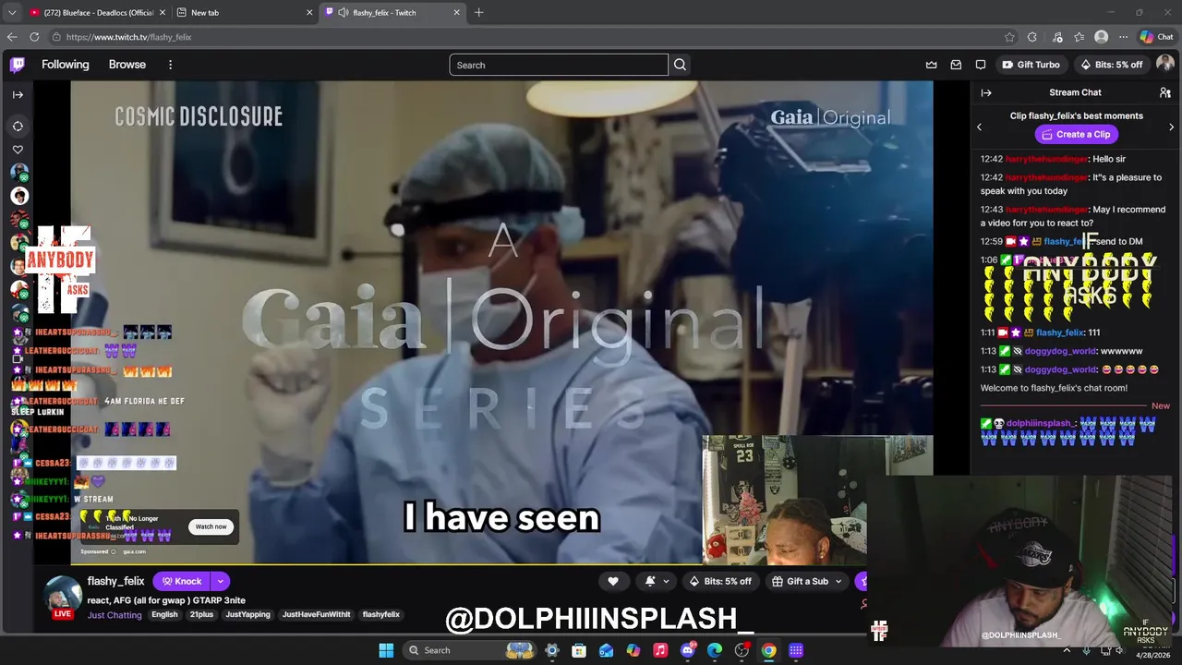The image size is (1182, 665).
Task: Go to Following page
Action: [x=66, y=65]
